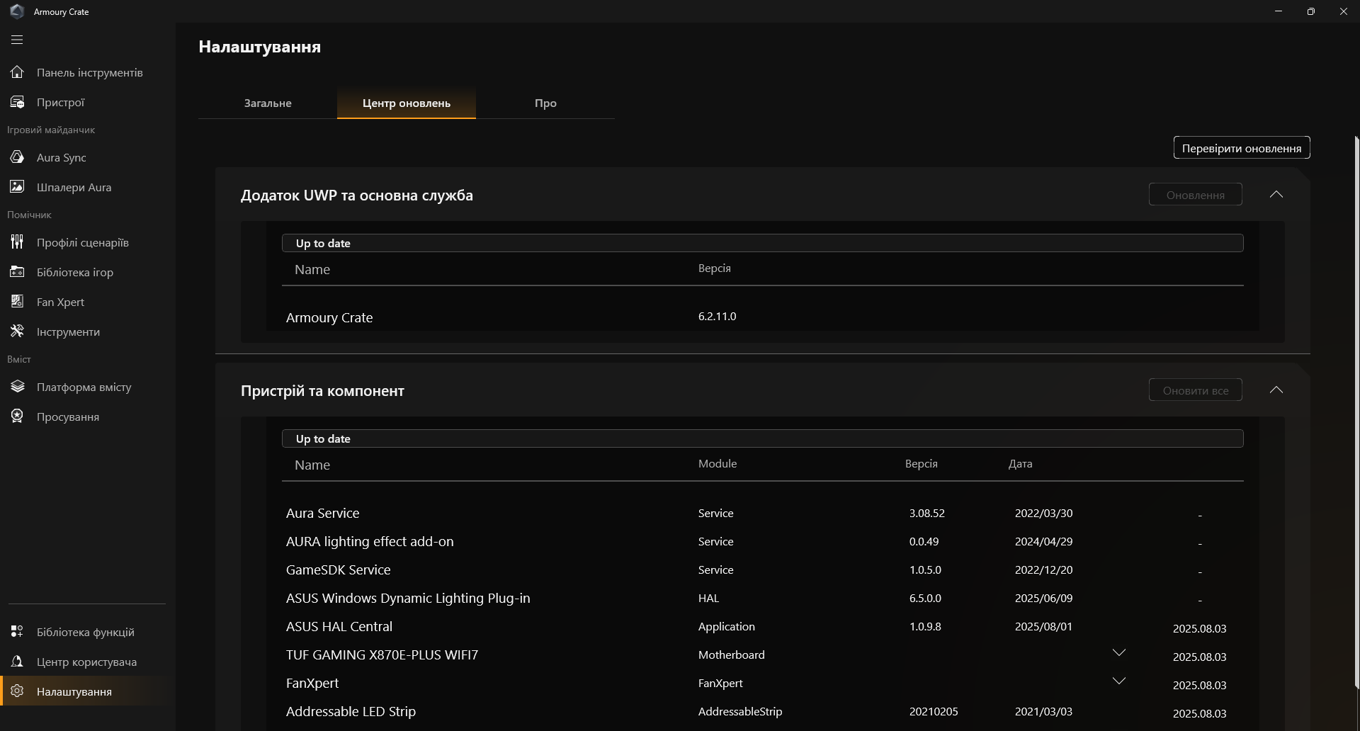Click the Armoury Crate logo in title bar

(x=17, y=11)
